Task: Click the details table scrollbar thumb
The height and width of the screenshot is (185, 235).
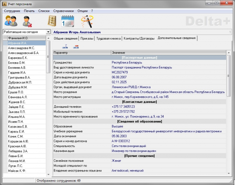Action: [x=229, y=76]
